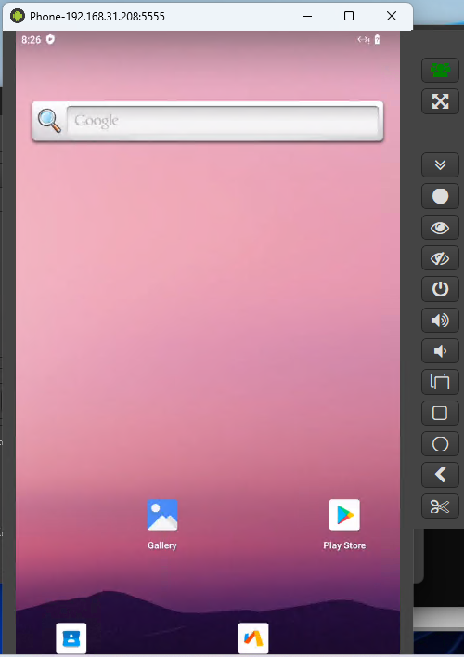Take a screenshot with the scissors icon

[440, 506]
